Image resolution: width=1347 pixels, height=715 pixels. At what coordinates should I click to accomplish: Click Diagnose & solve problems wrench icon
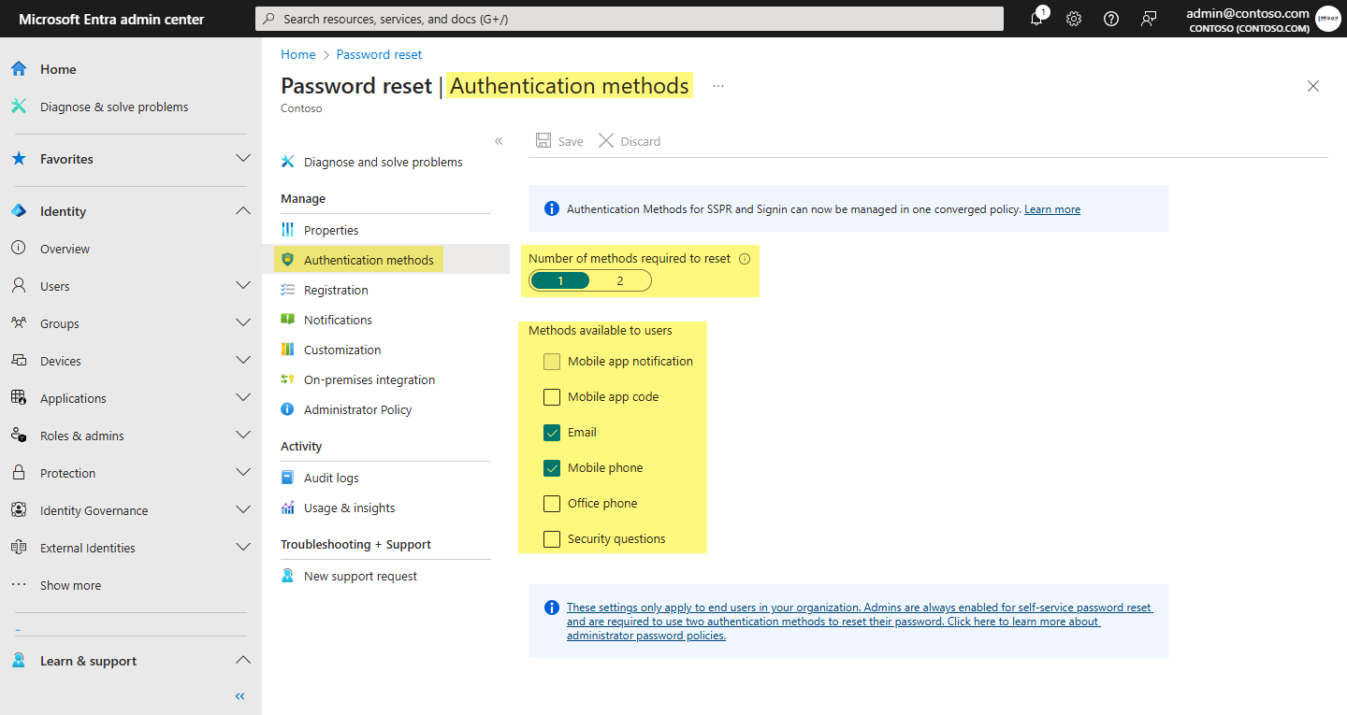(19, 107)
